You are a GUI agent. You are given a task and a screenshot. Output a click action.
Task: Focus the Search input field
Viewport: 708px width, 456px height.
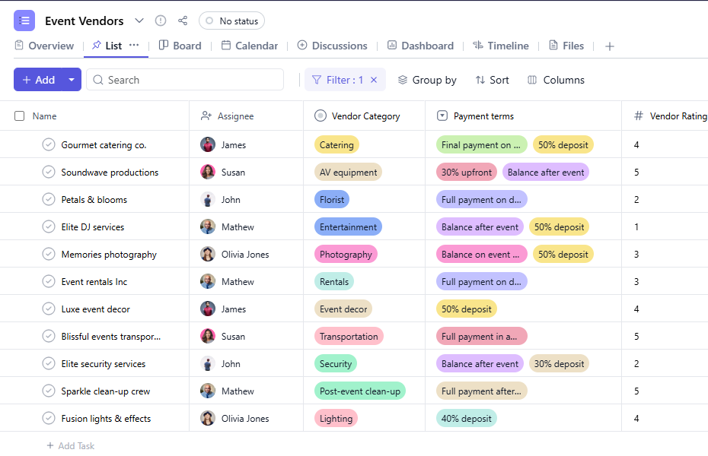pyautogui.click(x=185, y=80)
